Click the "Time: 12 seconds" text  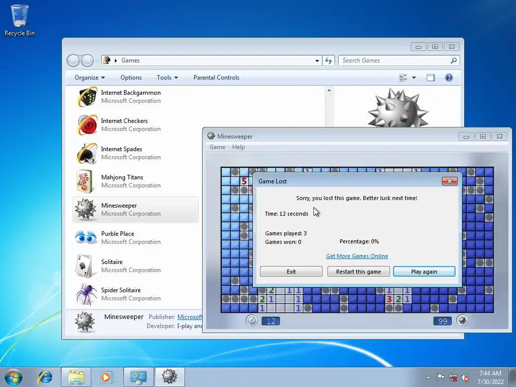coord(286,214)
